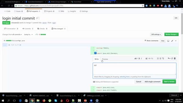The height and width of the screenshot is (103, 183).
Task: Select the Write tab in comment editor
Action: (97, 59)
